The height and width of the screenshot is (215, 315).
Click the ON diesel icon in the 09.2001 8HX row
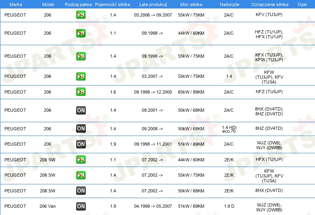[x=81, y=110]
